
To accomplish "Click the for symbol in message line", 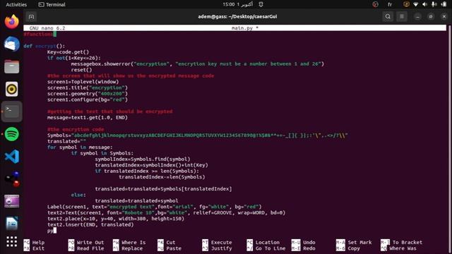I will point(80,147).
